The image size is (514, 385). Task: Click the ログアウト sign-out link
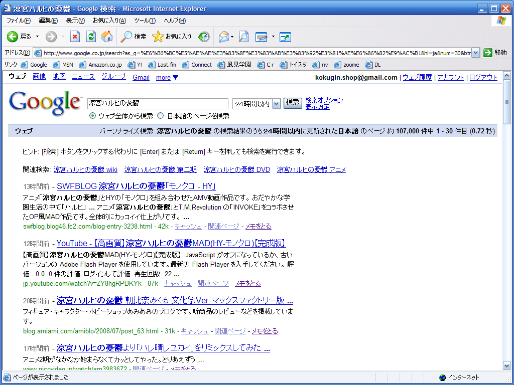(483, 78)
